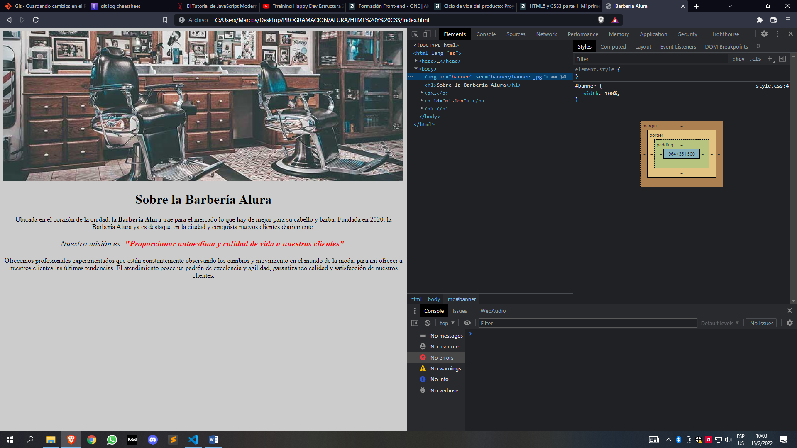
Task: Click the add new style rule icon
Action: (x=770, y=59)
